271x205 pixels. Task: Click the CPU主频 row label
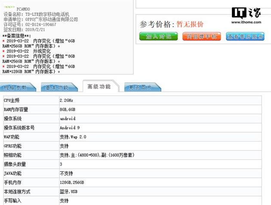pyautogui.click(x=12, y=100)
